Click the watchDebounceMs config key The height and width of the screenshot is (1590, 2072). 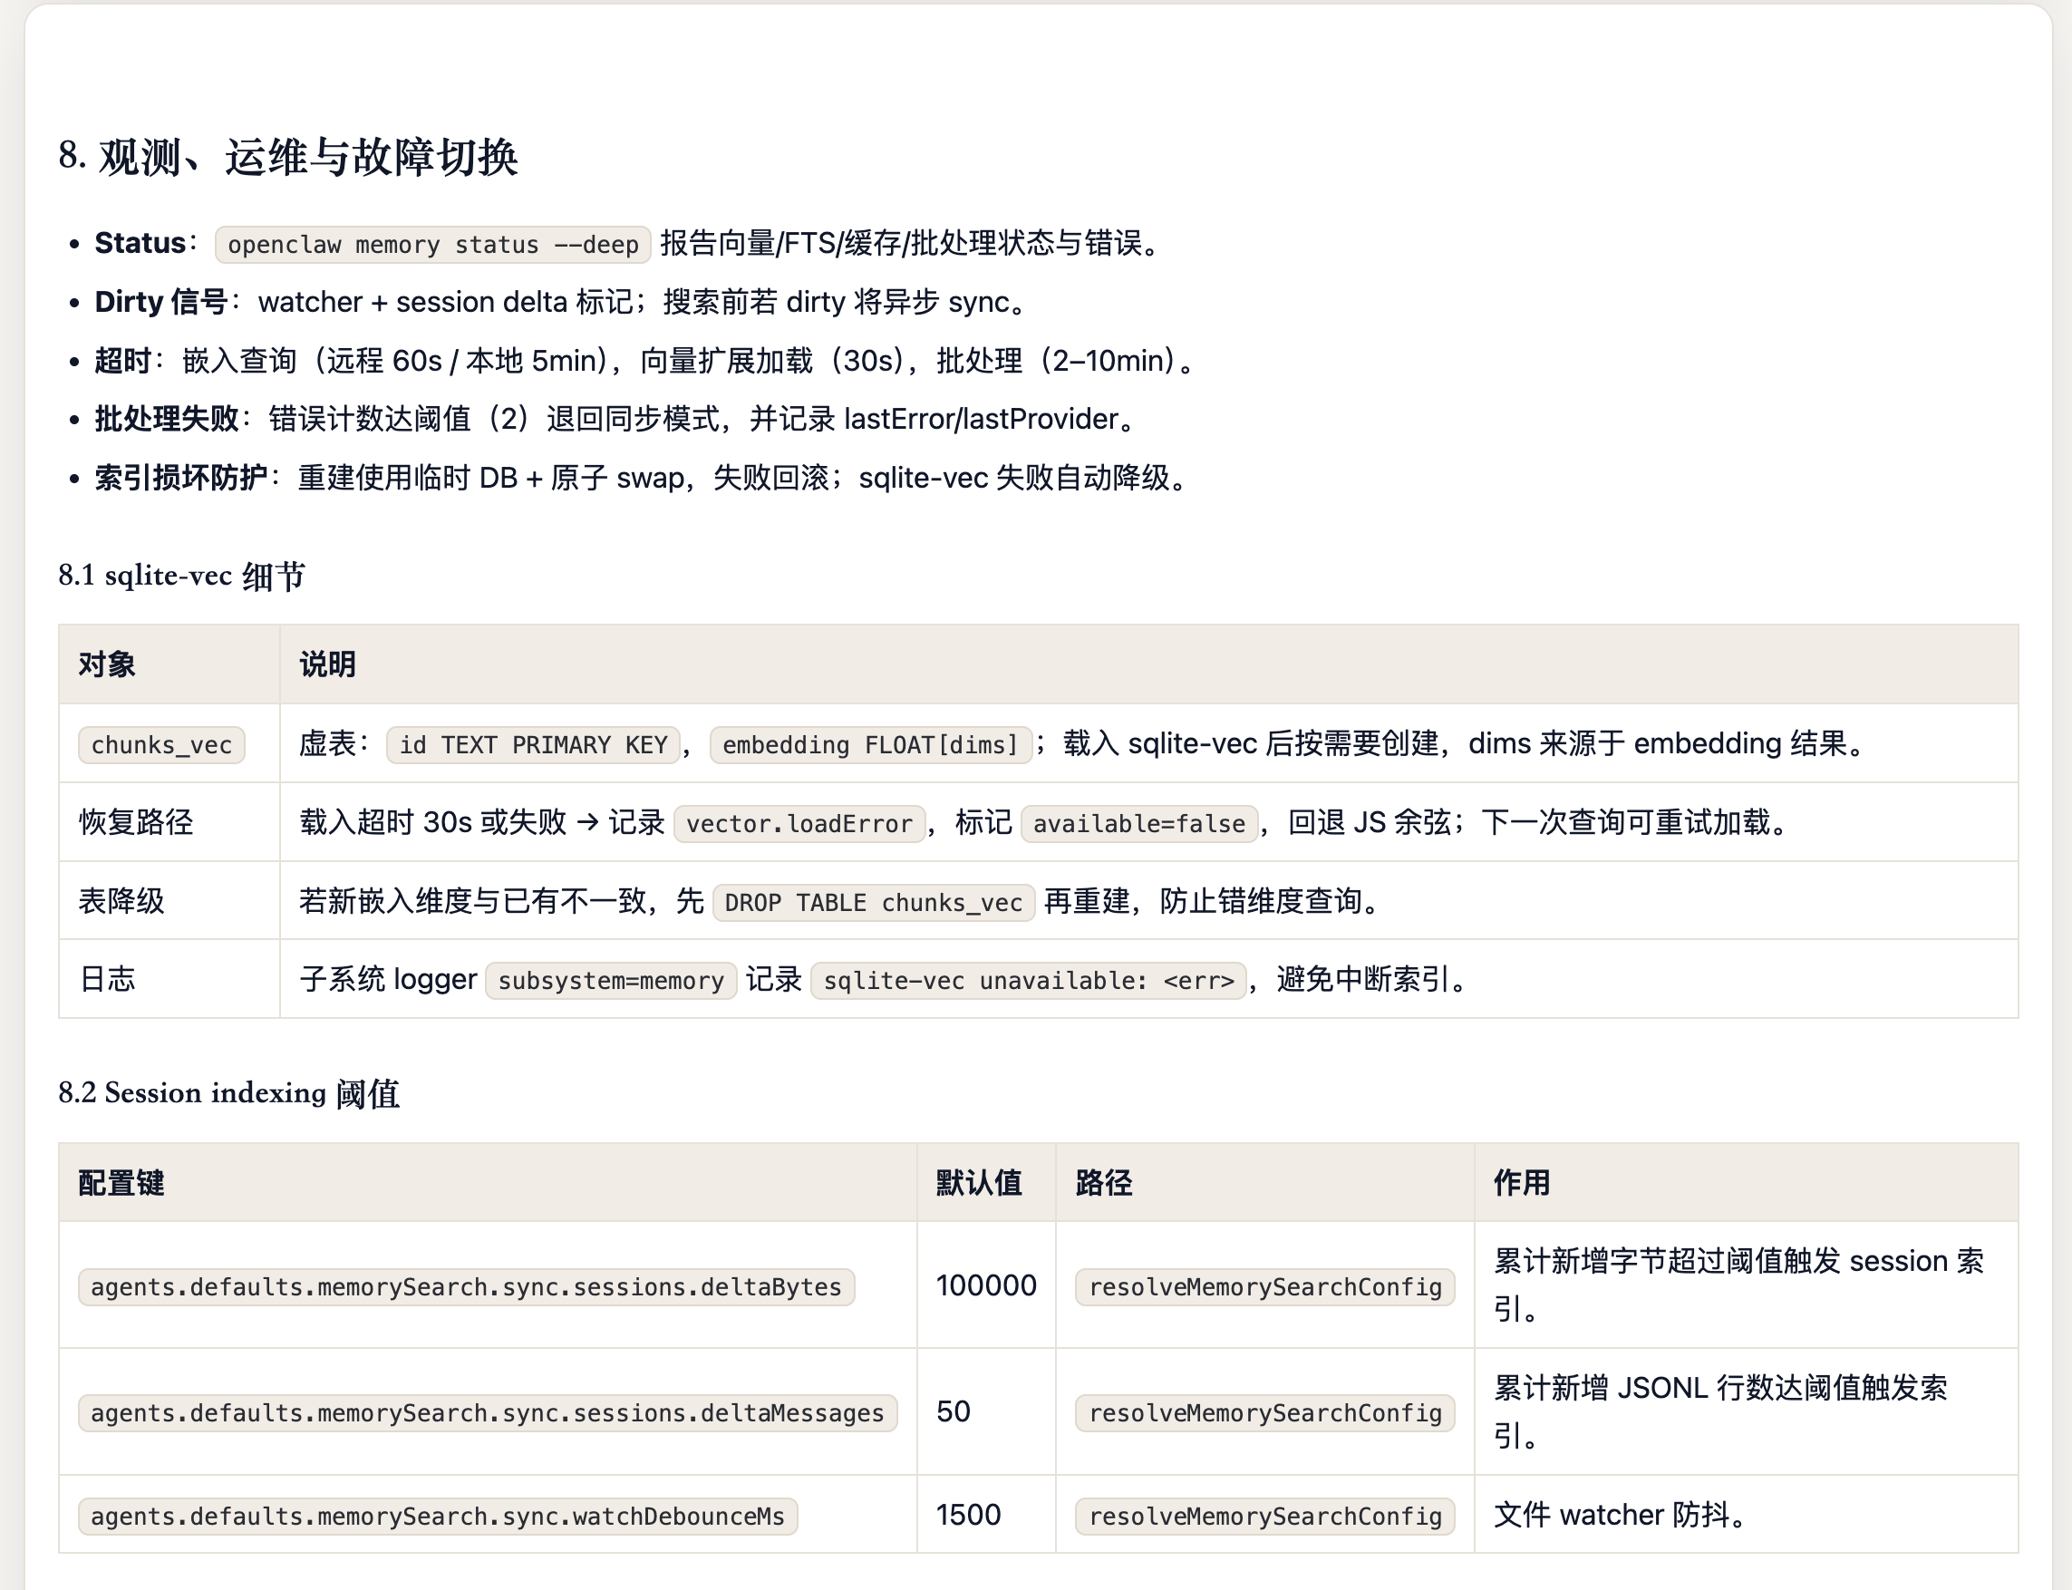click(x=437, y=1517)
